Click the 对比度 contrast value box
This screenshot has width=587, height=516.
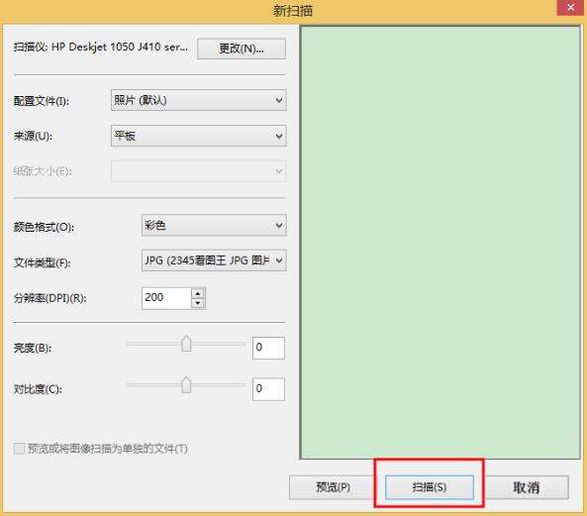tap(268, 389)
